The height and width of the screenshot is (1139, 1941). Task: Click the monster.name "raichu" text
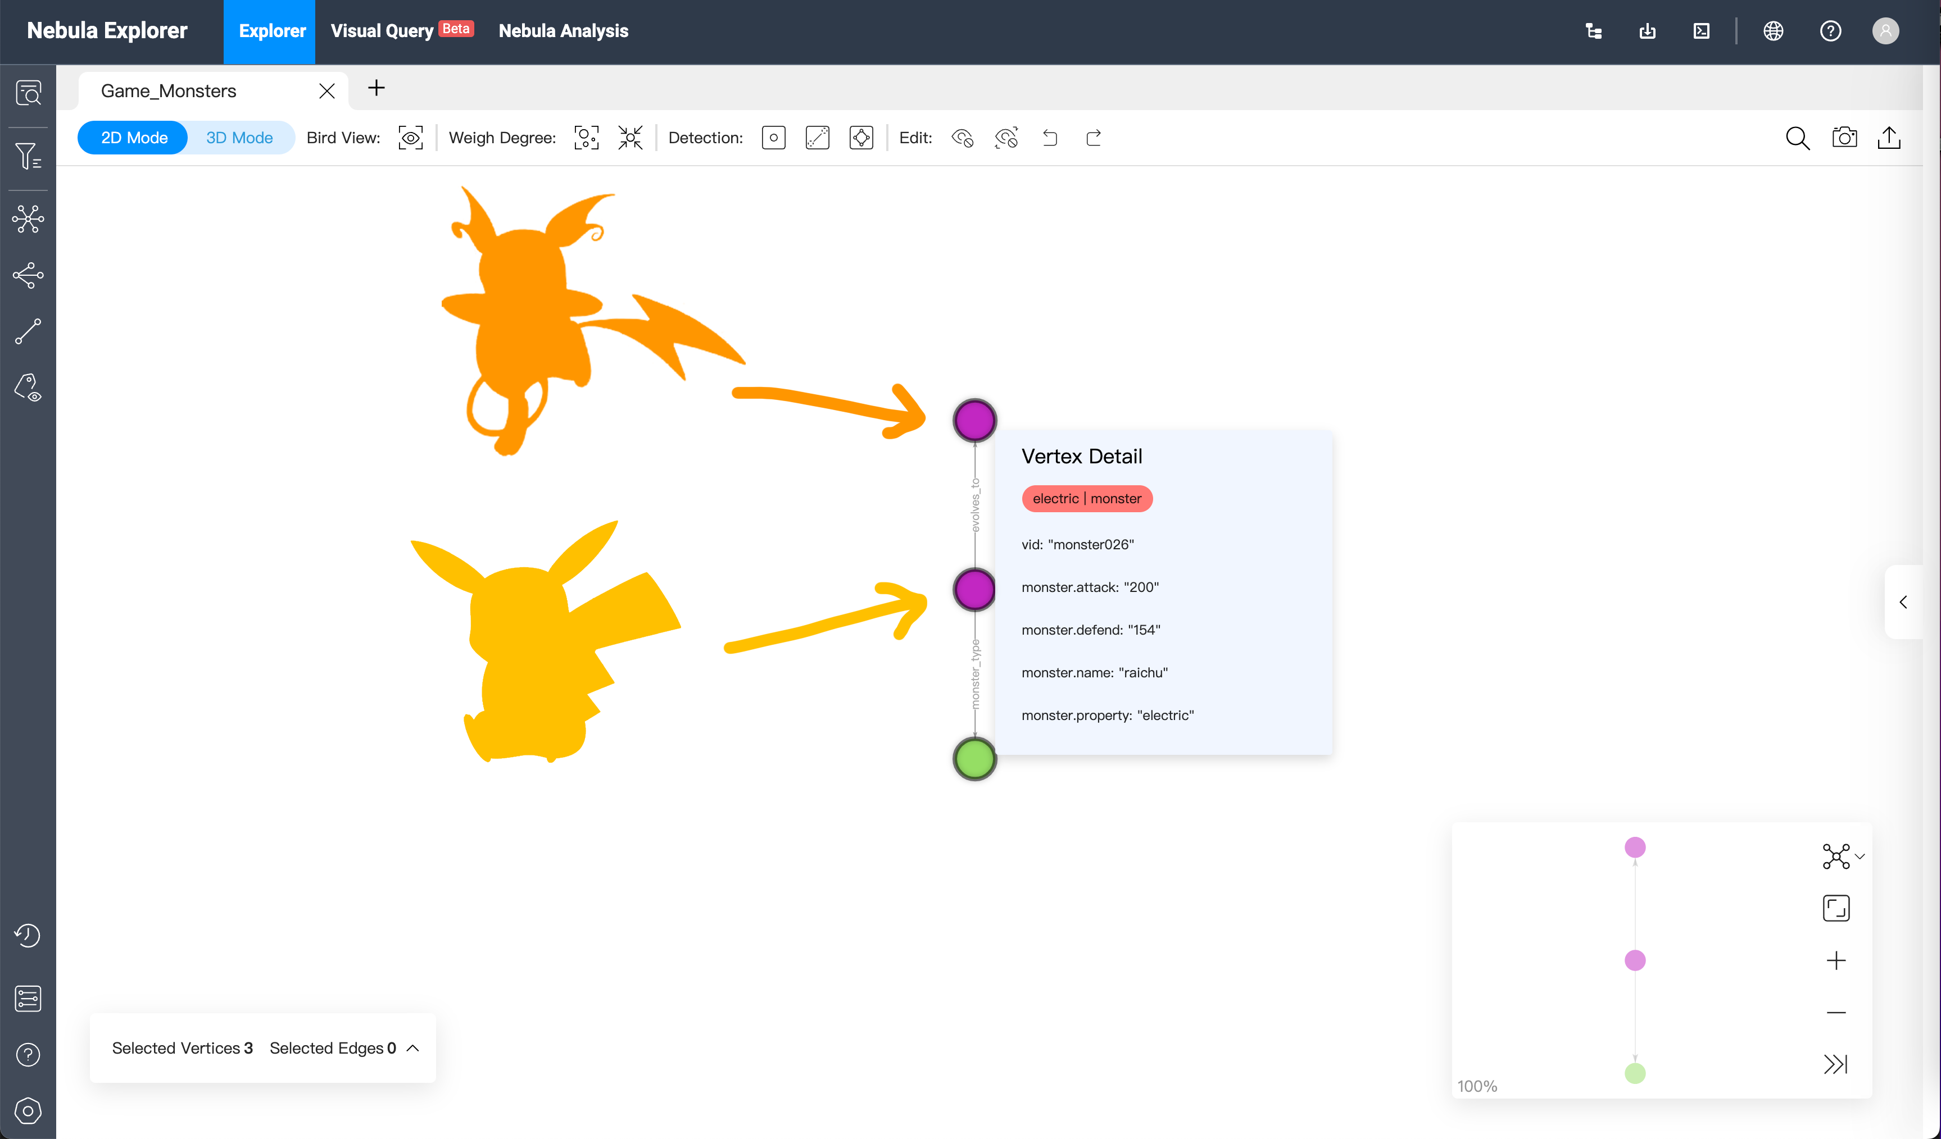click(x=1095, y=673)
